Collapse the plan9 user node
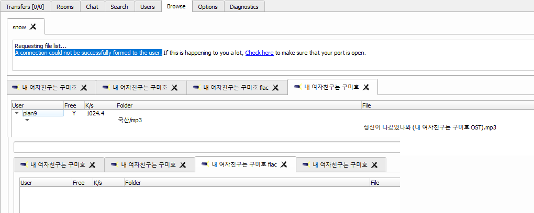The image size is (534, 213). [x=16, y=113]
